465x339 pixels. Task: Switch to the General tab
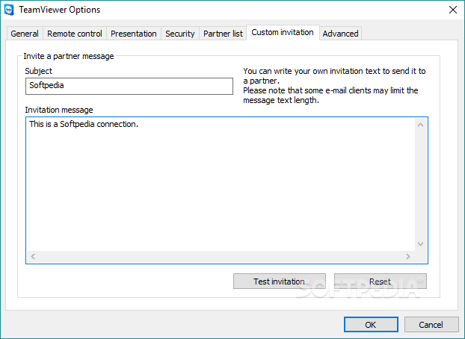pos(25,34)
